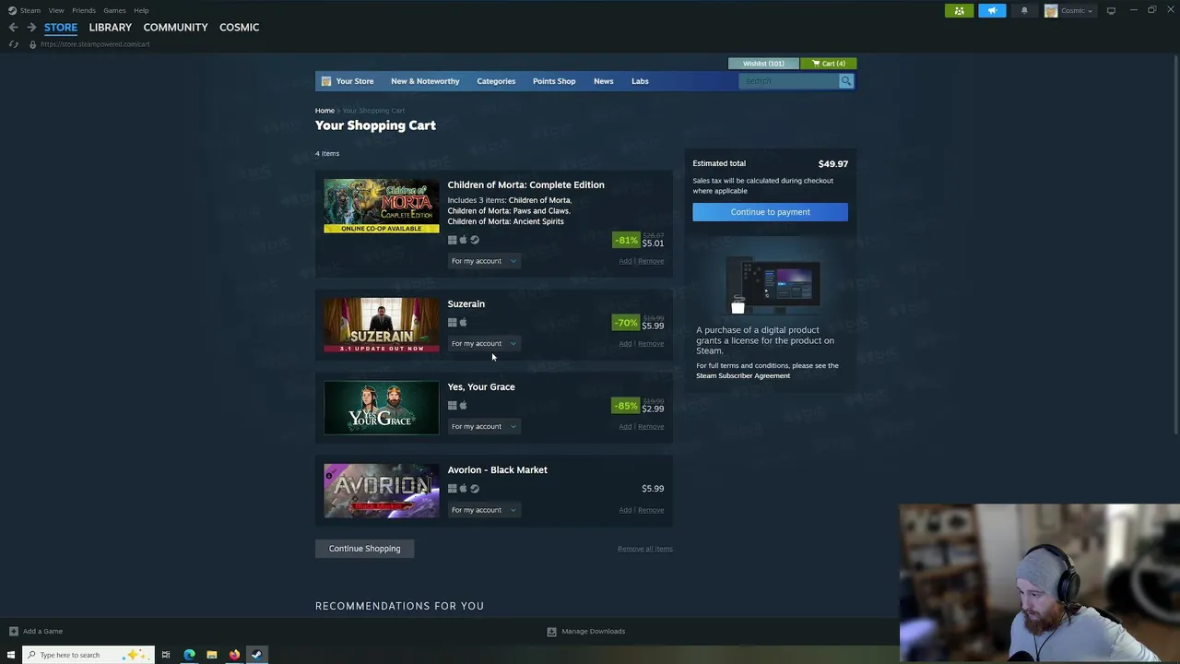This screenshot has height=664, width=1180.
Task: Open the notifications bell
Action: 1024,11
